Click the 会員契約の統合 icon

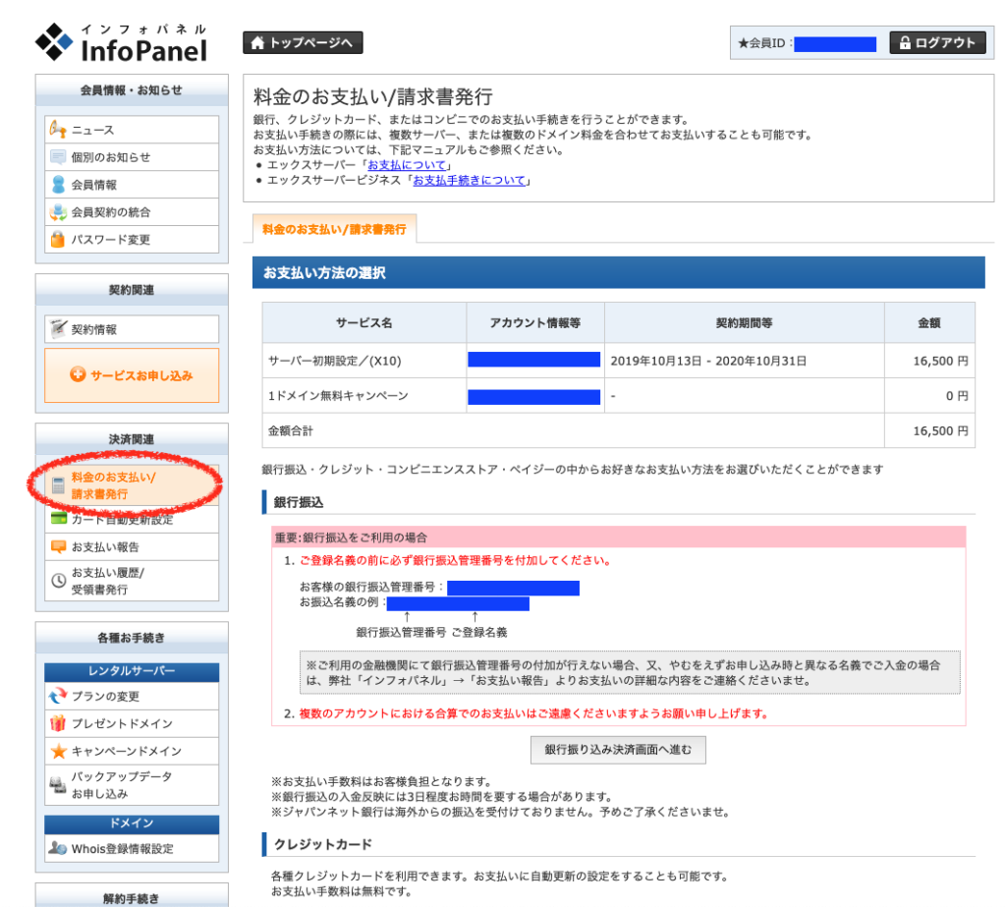[x=58, y=212]
